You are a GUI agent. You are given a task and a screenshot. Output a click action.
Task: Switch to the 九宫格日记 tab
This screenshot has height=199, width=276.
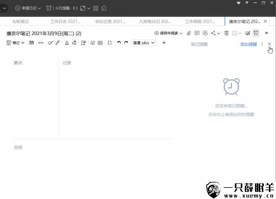coord(155,22)
